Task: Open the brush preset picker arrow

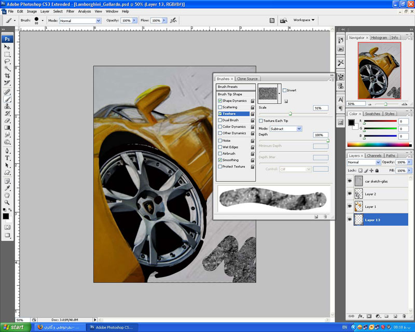Action: [x=43, y=20]
